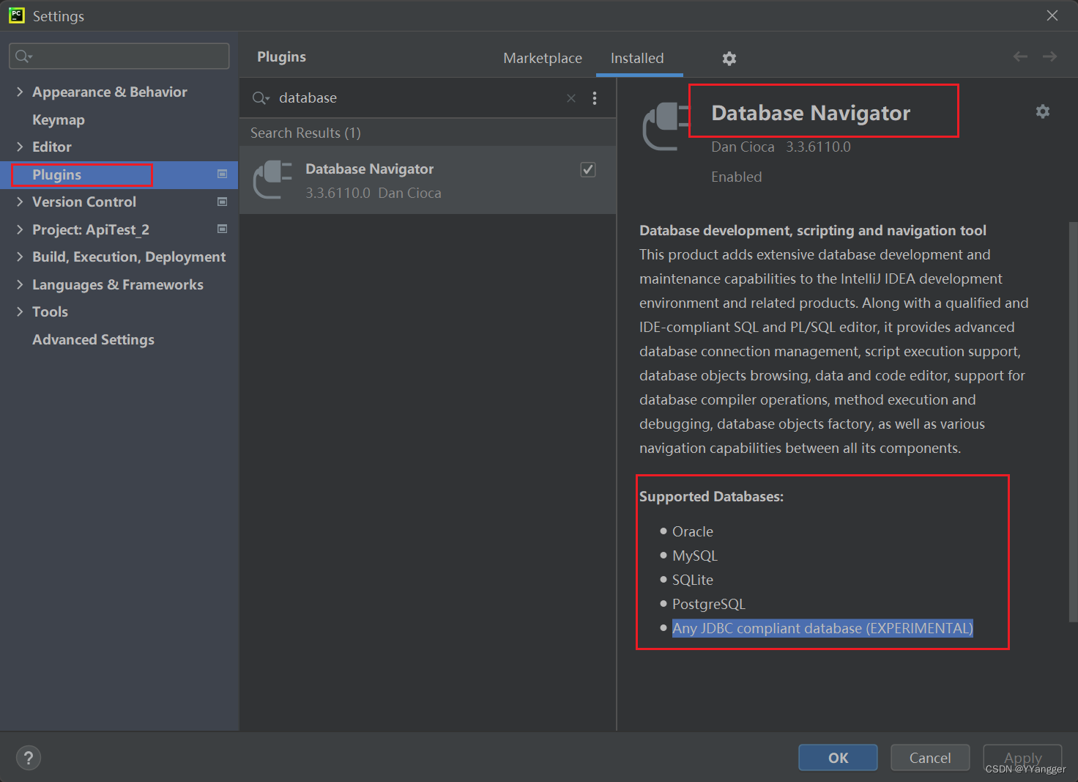This screenshot has width=1078, height=782.
Task: Switch to the Marketplace tab
Action: pyautogui.click(x=543, y=58)
